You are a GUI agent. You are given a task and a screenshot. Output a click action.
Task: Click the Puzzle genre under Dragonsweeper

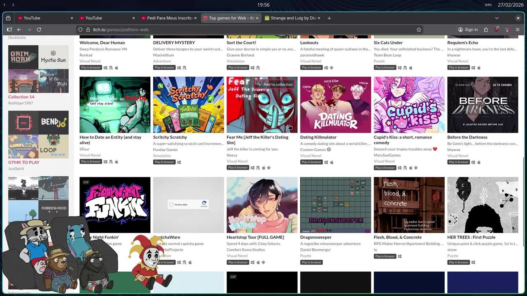tap(306, 256)
